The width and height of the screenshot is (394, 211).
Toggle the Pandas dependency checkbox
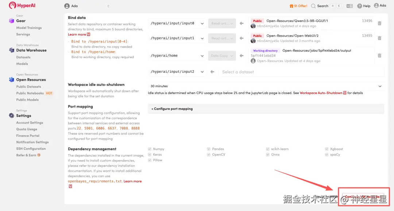[x=209, y=149]
